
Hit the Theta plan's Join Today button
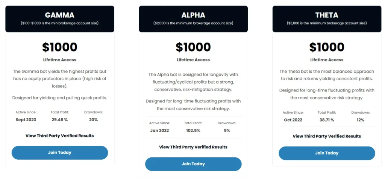click(x=327, y=153)
